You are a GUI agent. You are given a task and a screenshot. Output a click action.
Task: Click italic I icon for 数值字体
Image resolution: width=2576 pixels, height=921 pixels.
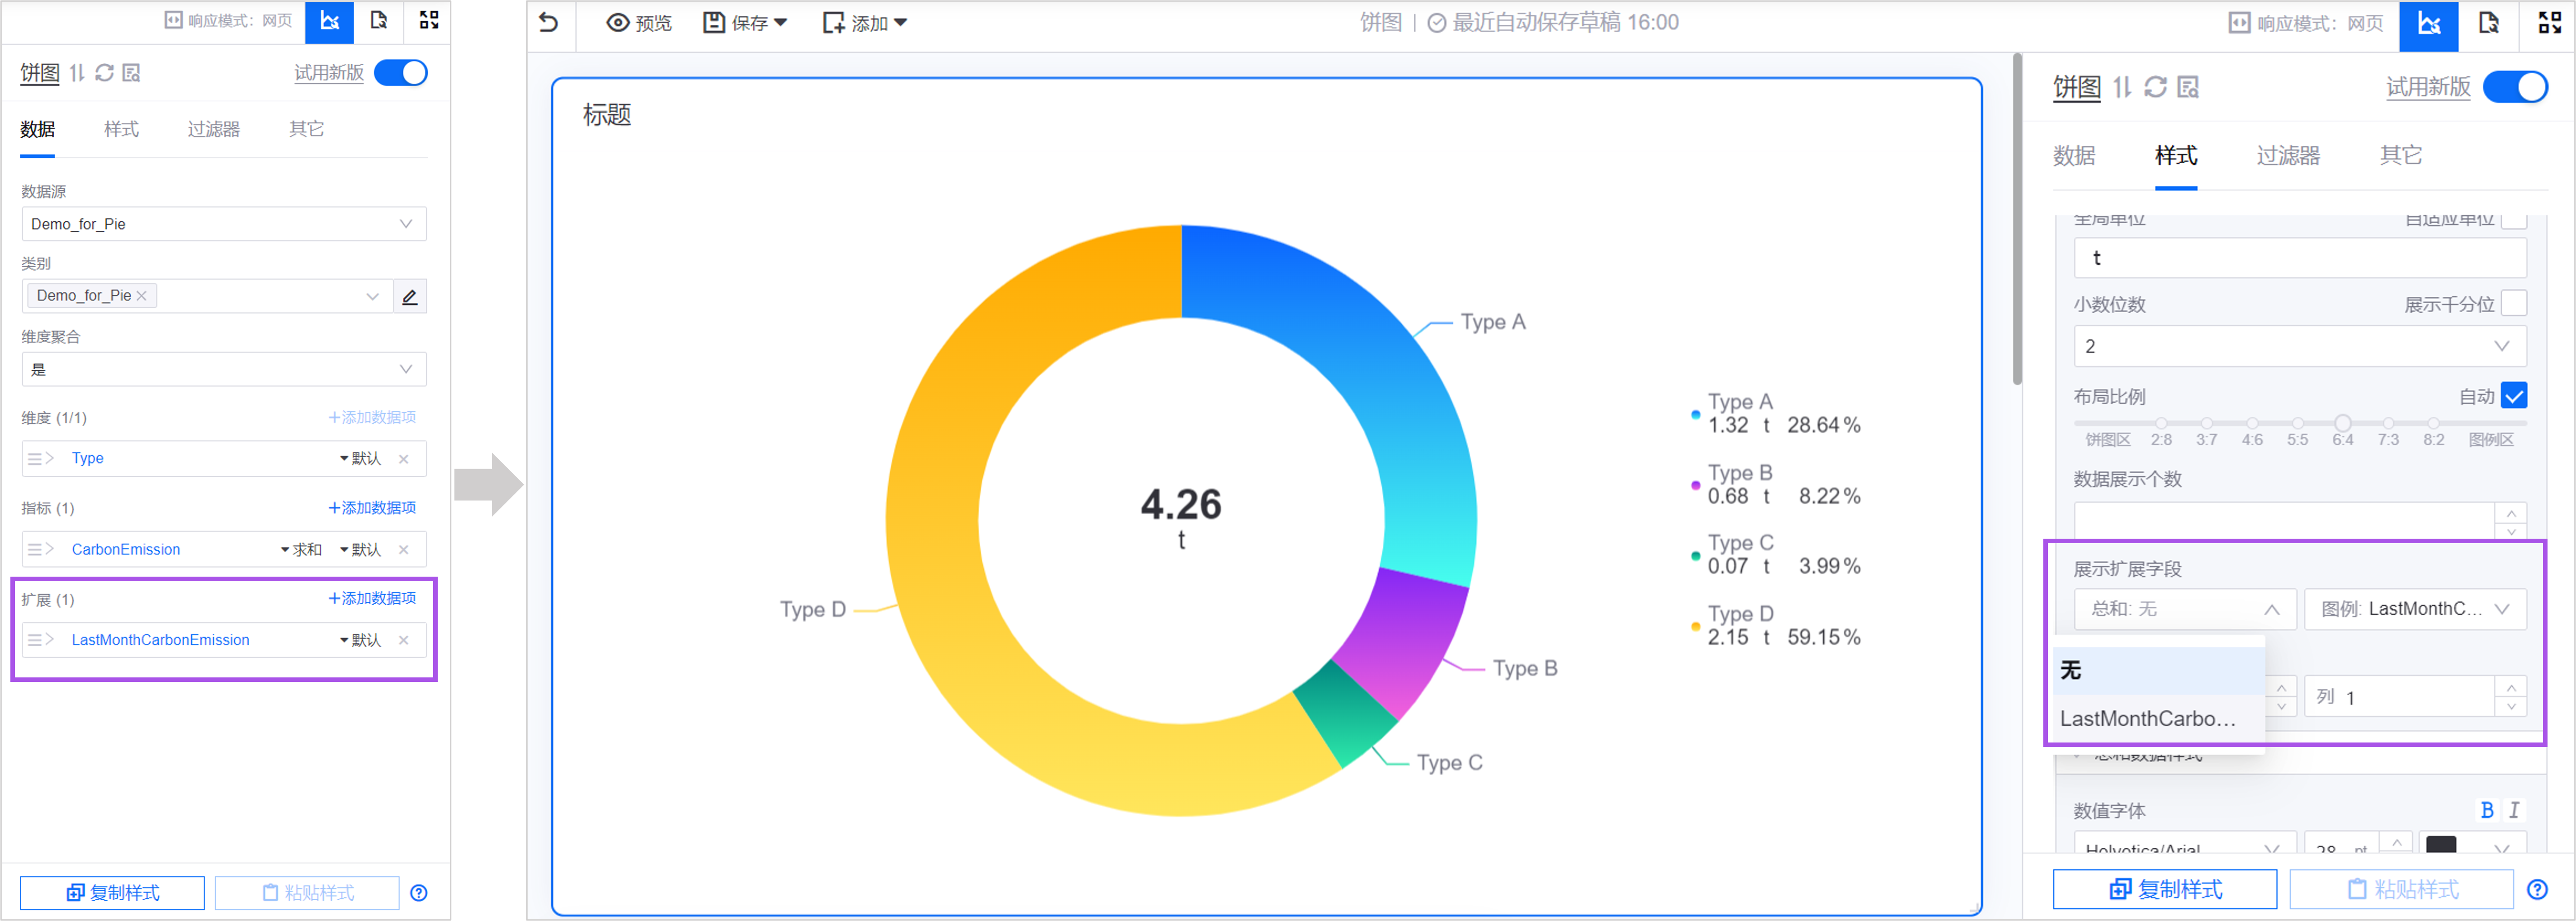tap(2513, 810)
